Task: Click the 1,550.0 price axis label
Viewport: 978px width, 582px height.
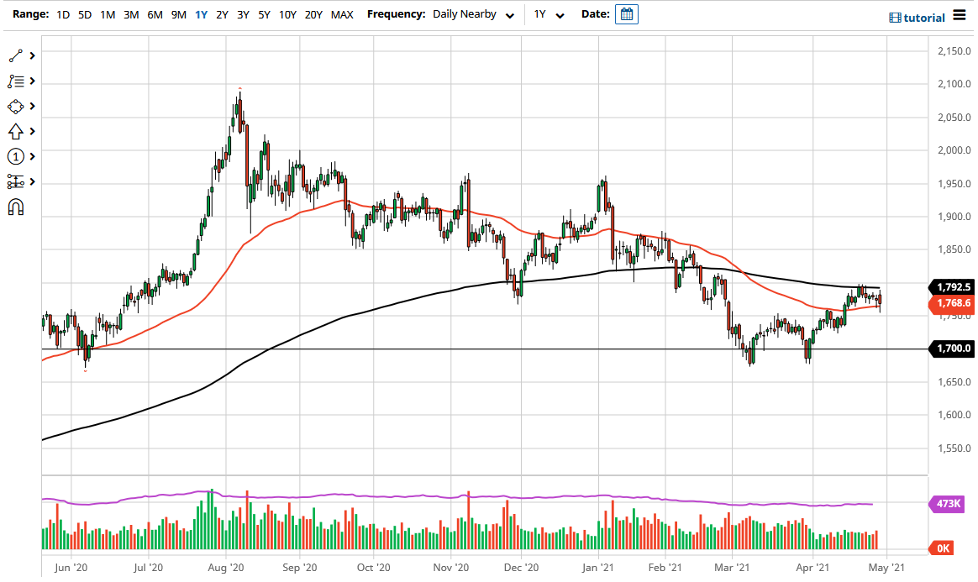Action: tap(954, 448)
